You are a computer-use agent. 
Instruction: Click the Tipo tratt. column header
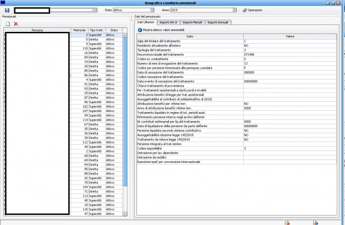[97, 30]
